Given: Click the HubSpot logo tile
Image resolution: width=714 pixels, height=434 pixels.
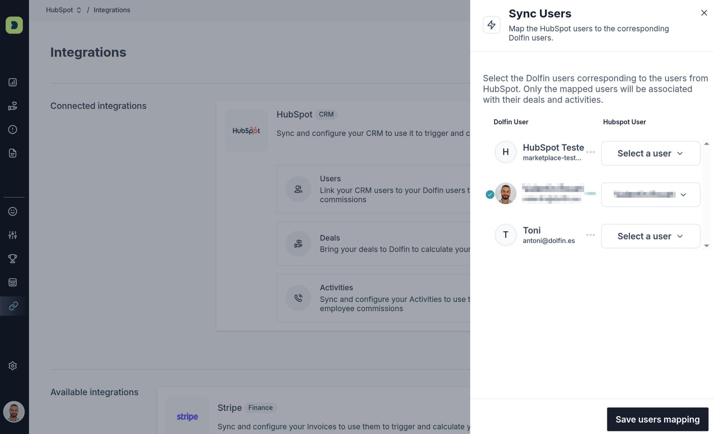Looking at the screenshot, I should pyautogui.click(x=246, y=130).
